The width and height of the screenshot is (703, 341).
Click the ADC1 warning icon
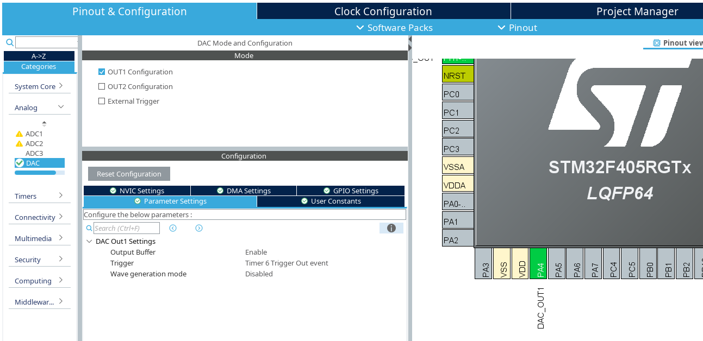coord(20,134)
